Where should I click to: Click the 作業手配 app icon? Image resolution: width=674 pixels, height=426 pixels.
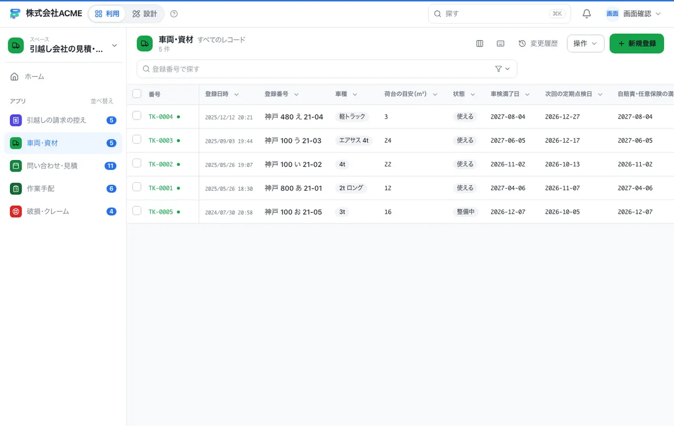16,189
